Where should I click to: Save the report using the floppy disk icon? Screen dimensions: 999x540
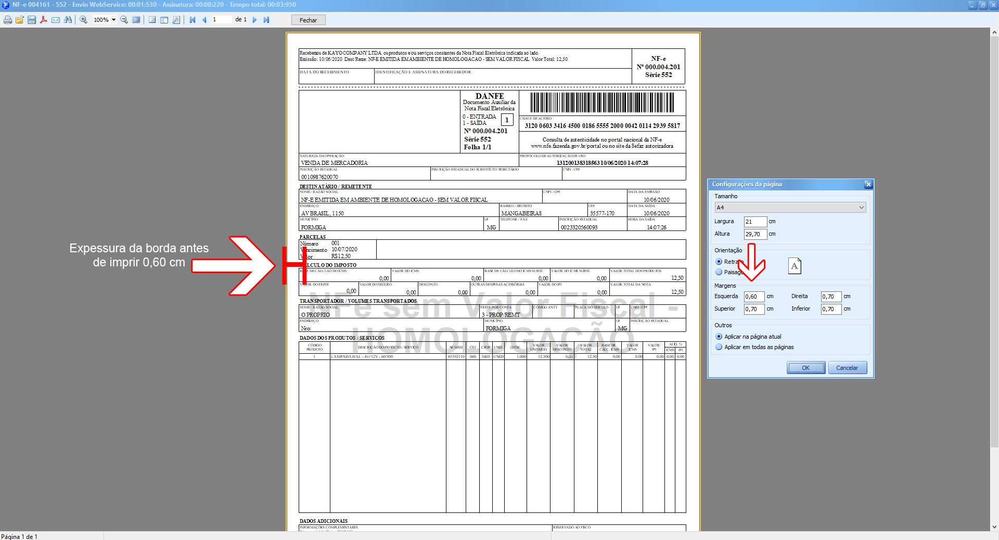point(32,20)
